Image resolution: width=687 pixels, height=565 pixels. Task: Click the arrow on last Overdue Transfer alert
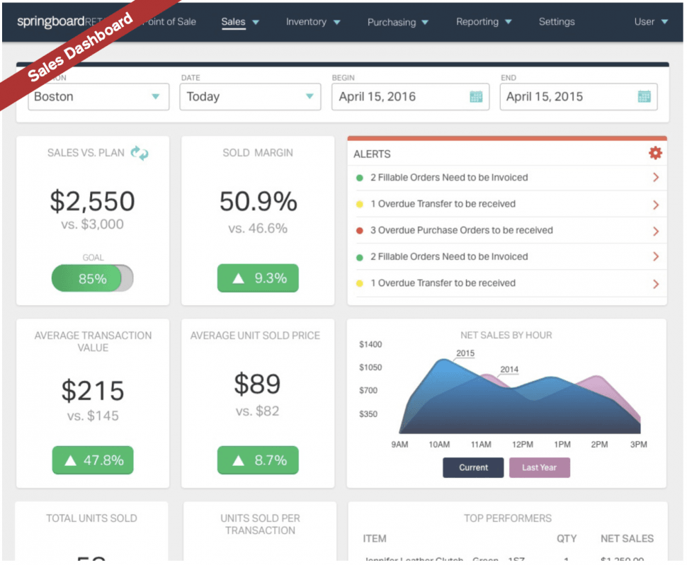[x=655, y=284]
